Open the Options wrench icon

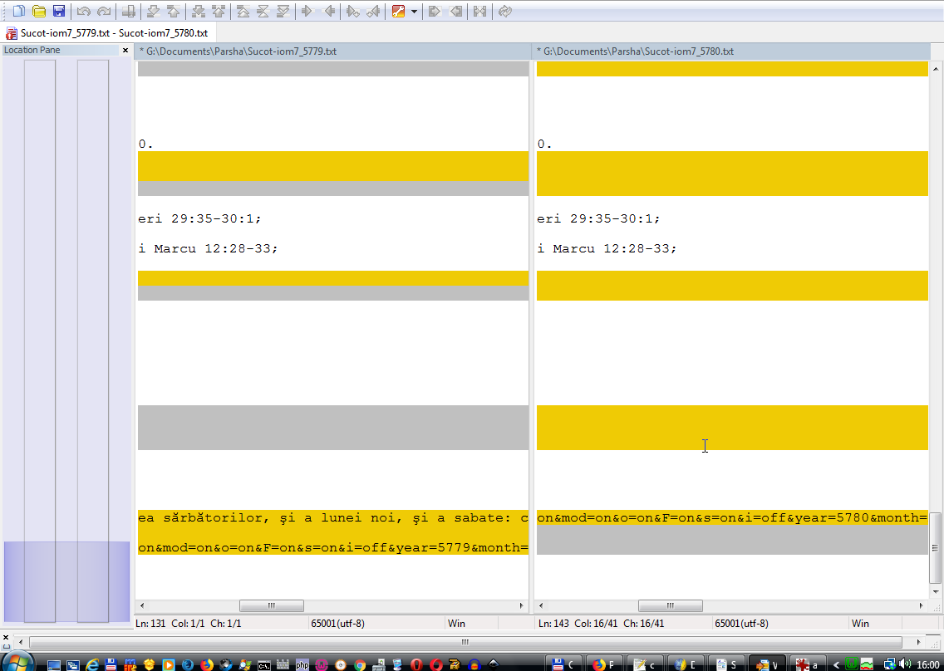point(399,12)
